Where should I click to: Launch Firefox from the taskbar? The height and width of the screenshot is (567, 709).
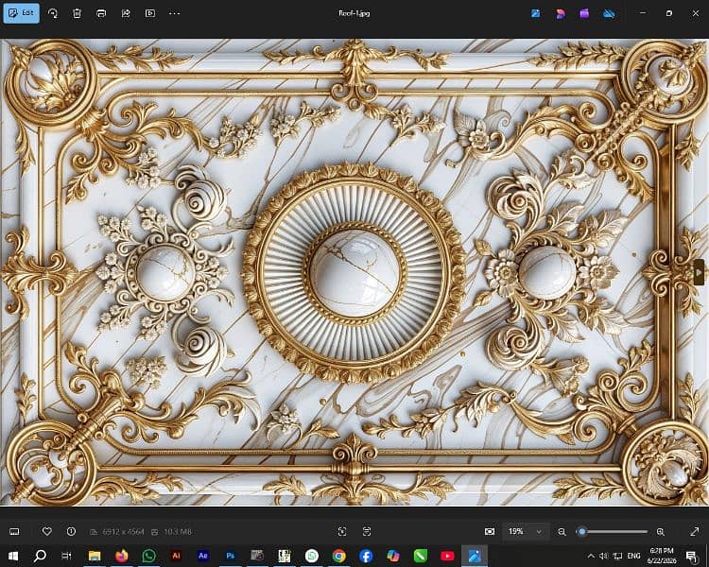pos(121,556)
